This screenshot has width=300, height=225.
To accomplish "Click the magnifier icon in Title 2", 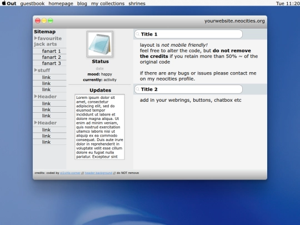I will (137, 89).
